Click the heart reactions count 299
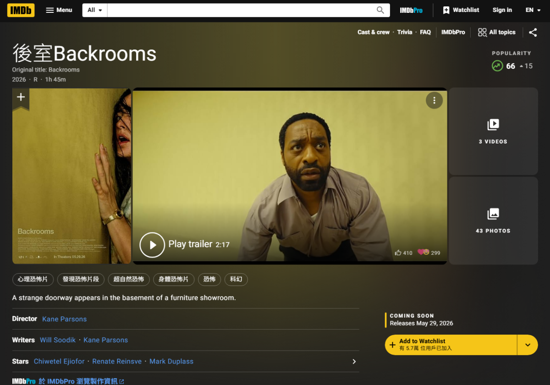This screenshot has height=385, width=550. (x=429, y=253)
